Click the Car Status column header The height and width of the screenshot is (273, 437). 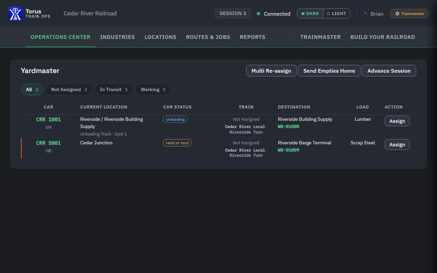click(x=178, y=107)
